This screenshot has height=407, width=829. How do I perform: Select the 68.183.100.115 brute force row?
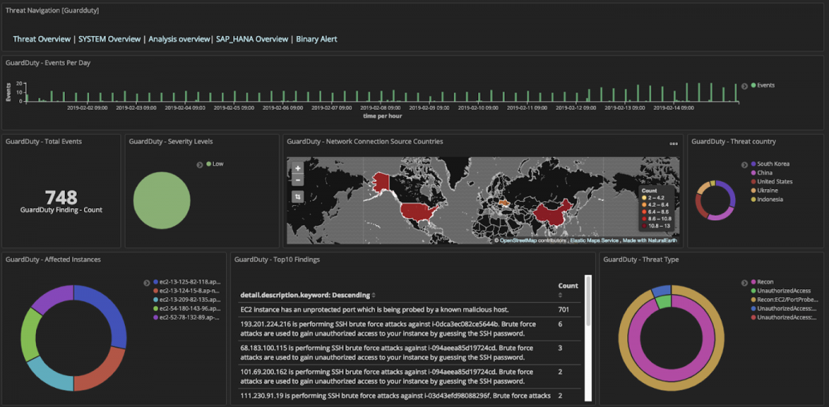click(410, 353)
